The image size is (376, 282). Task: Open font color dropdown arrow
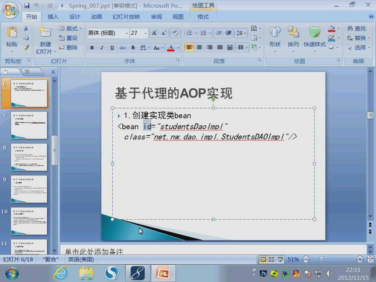coord(178,47)
